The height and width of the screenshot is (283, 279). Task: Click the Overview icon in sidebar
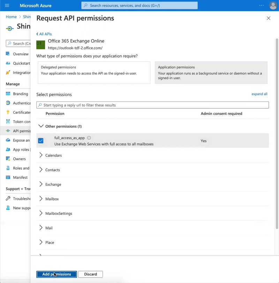click(8, 54)
